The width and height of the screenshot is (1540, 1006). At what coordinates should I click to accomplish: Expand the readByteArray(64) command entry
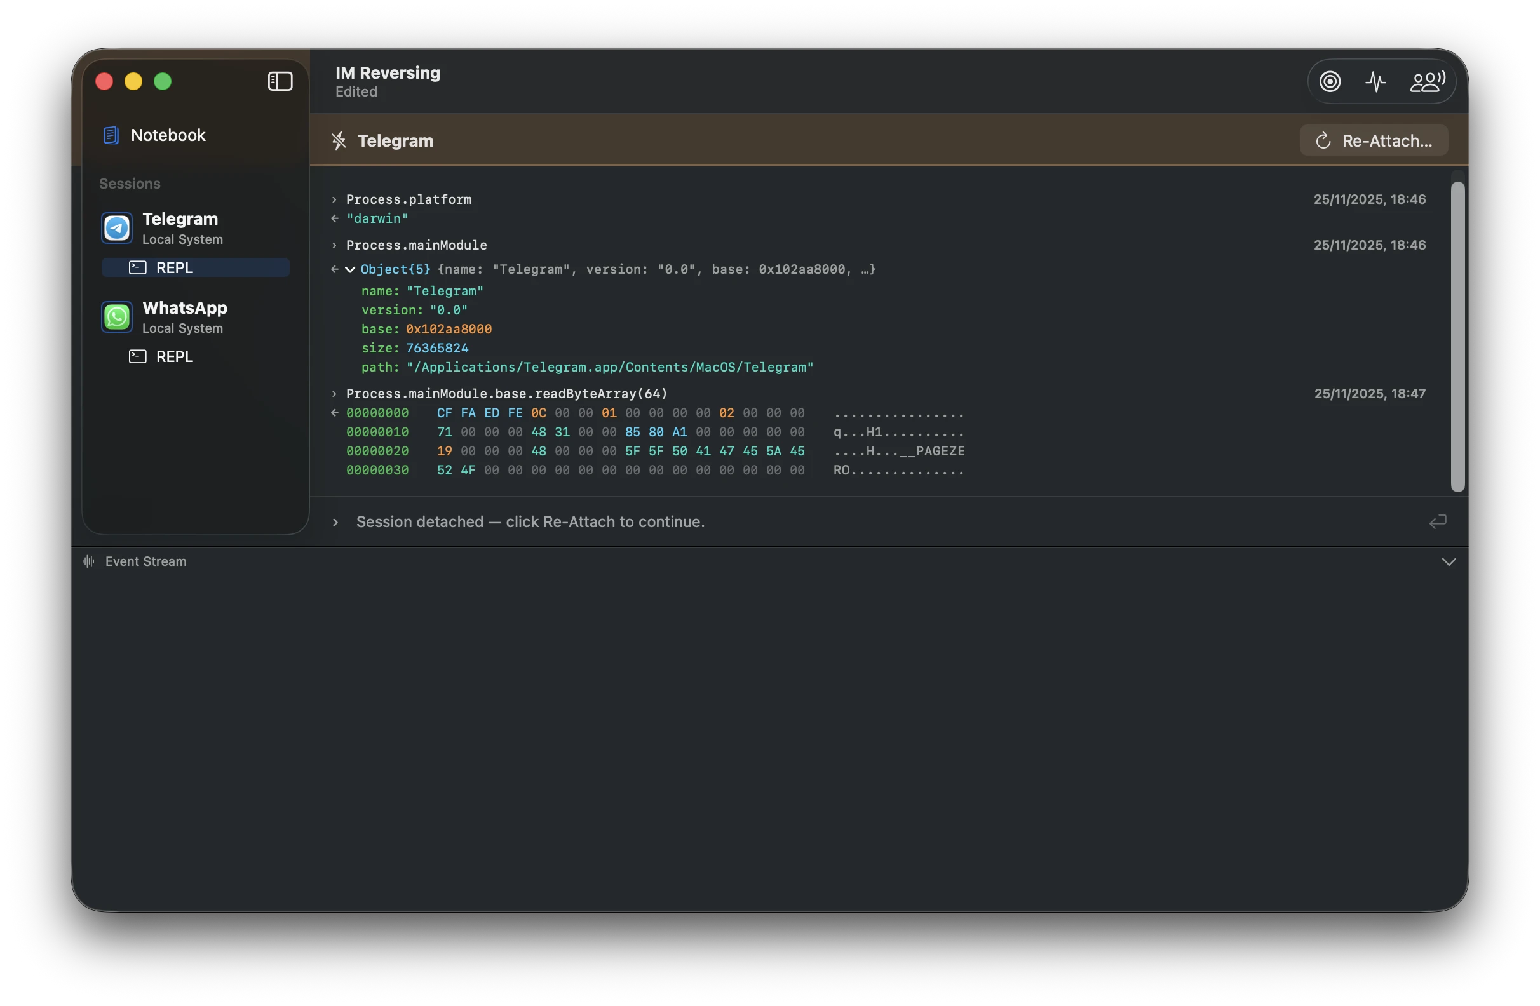335,394
